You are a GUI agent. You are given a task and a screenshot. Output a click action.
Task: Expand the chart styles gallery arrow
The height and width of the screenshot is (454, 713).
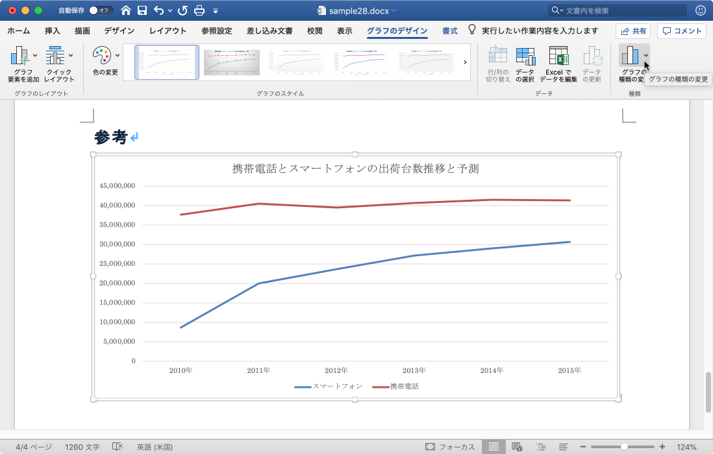(465, 62)
